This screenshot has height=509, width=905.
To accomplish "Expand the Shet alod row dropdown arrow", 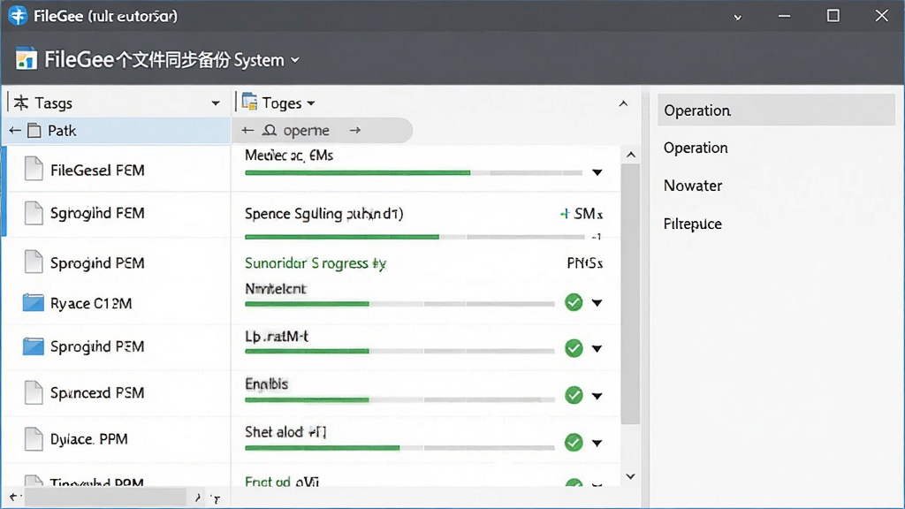I will pos(597,444).
